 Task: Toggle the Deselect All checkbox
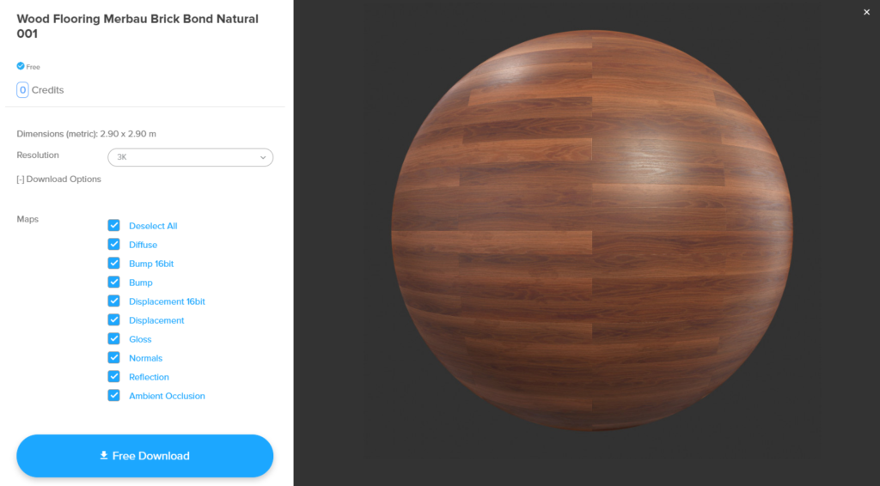(114, 225)
